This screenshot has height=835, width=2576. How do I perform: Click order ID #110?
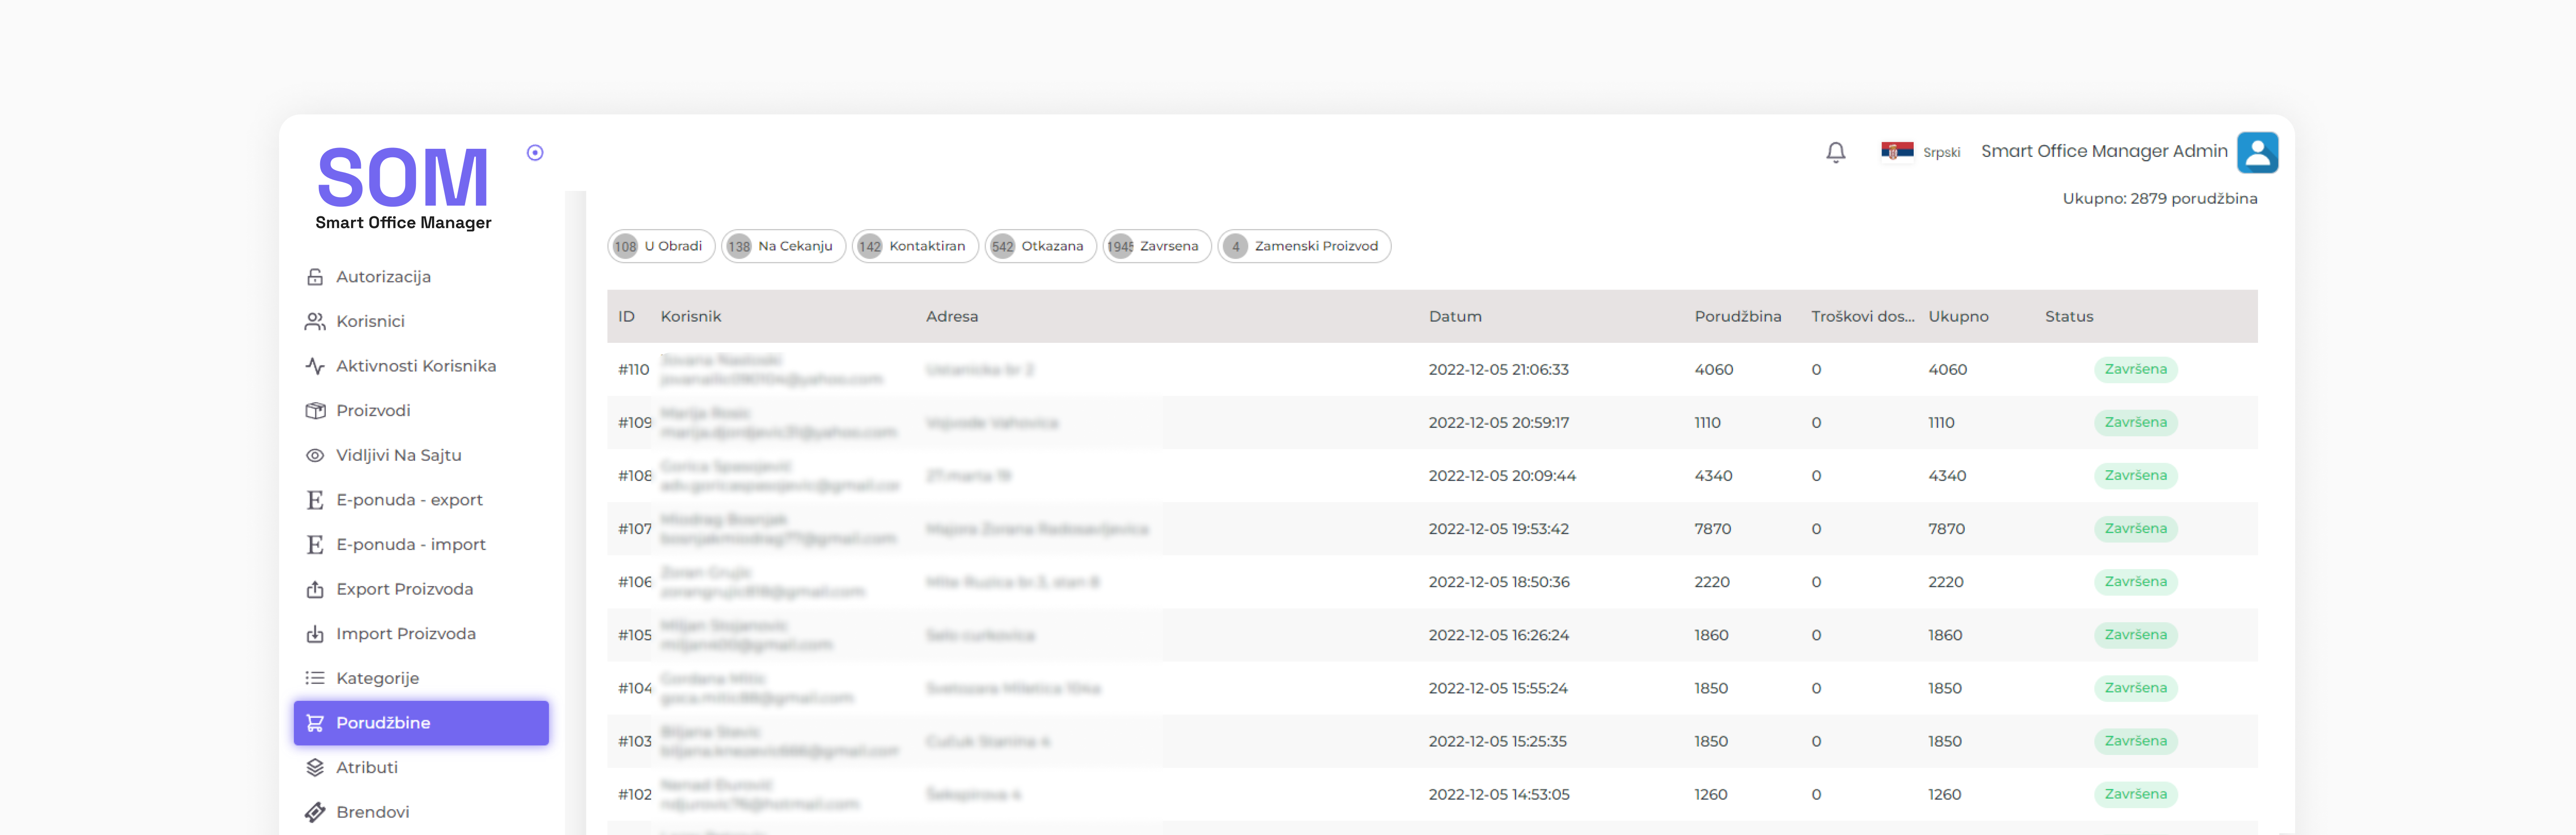(634, 370)
